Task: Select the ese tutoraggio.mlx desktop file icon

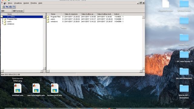Action: (x=36, y=88)
